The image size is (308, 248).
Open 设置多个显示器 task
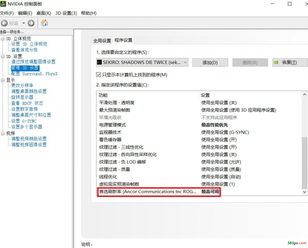26,127
